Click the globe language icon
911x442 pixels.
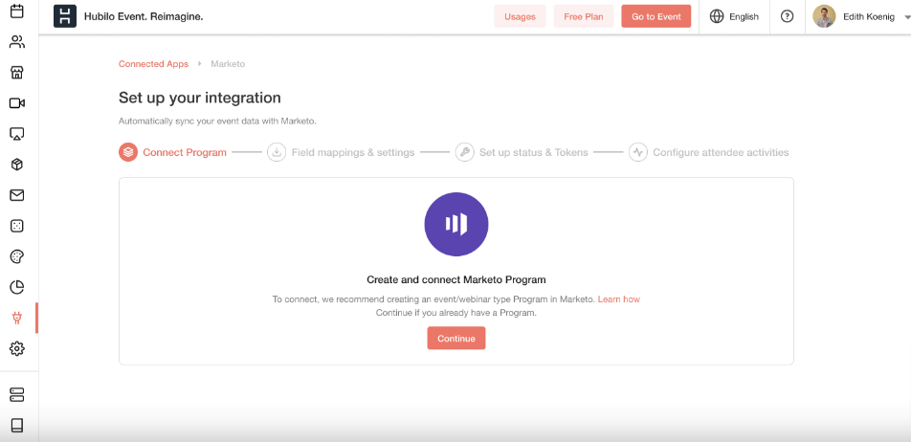point(717,16)
